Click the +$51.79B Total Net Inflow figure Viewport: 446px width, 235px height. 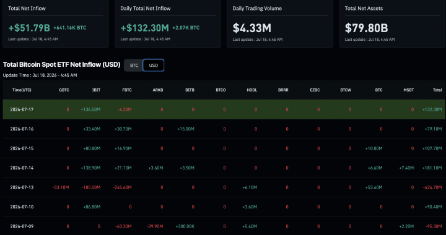click(x=29, y=28)
